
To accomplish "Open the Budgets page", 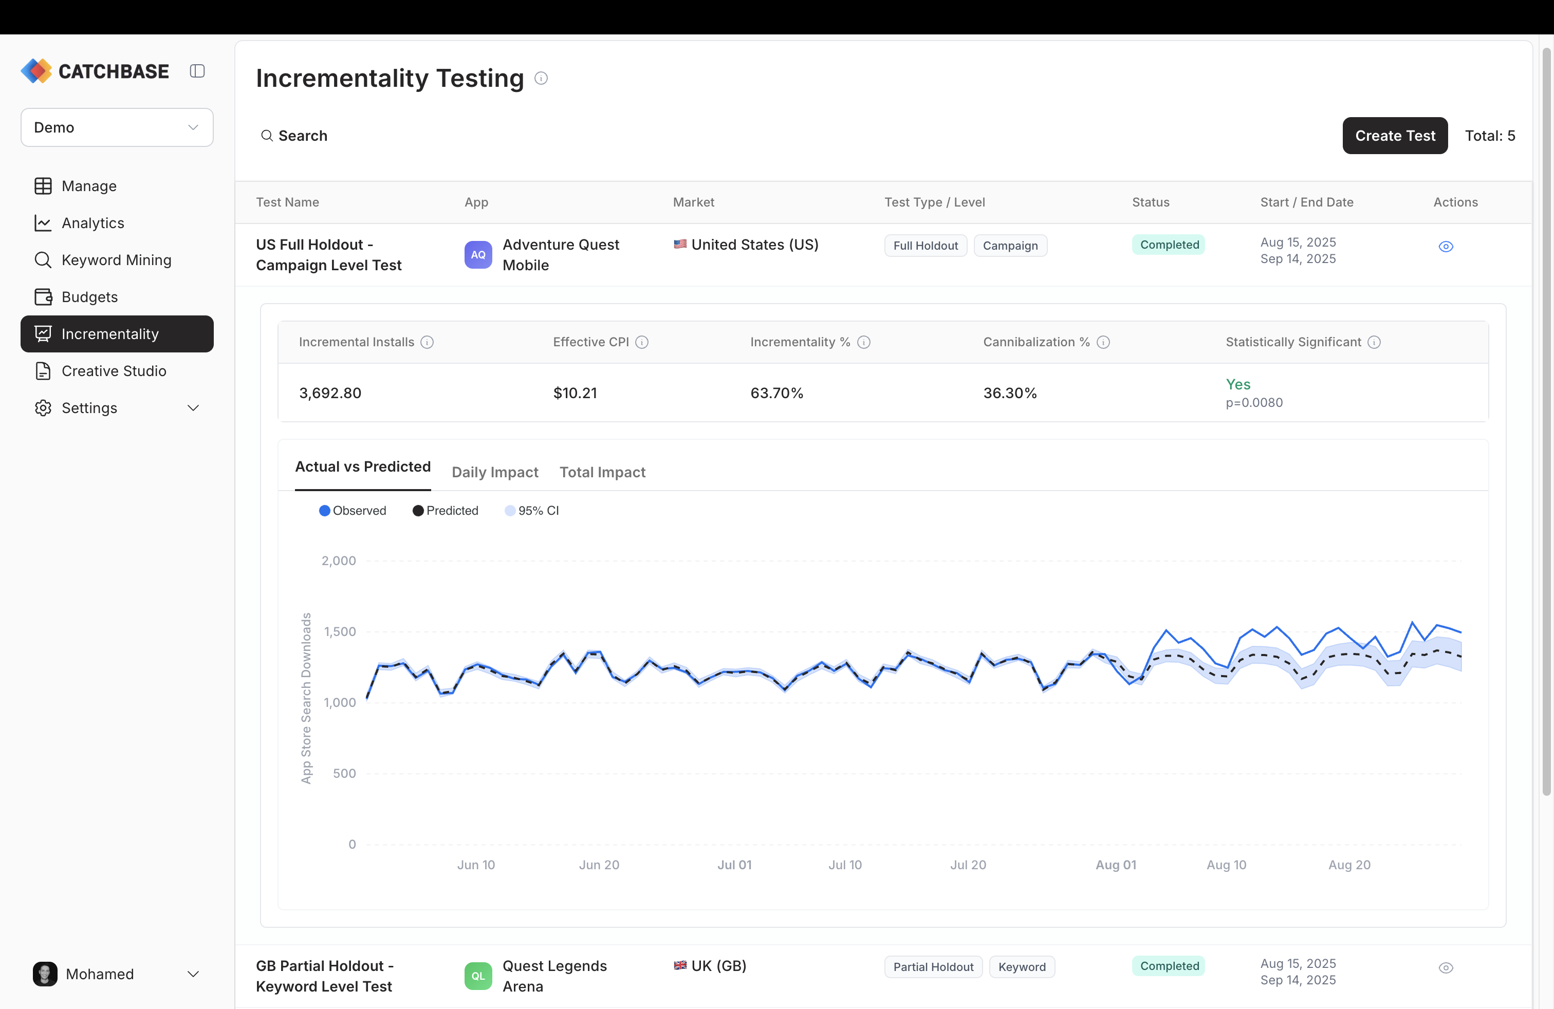I will click(89, 296).
